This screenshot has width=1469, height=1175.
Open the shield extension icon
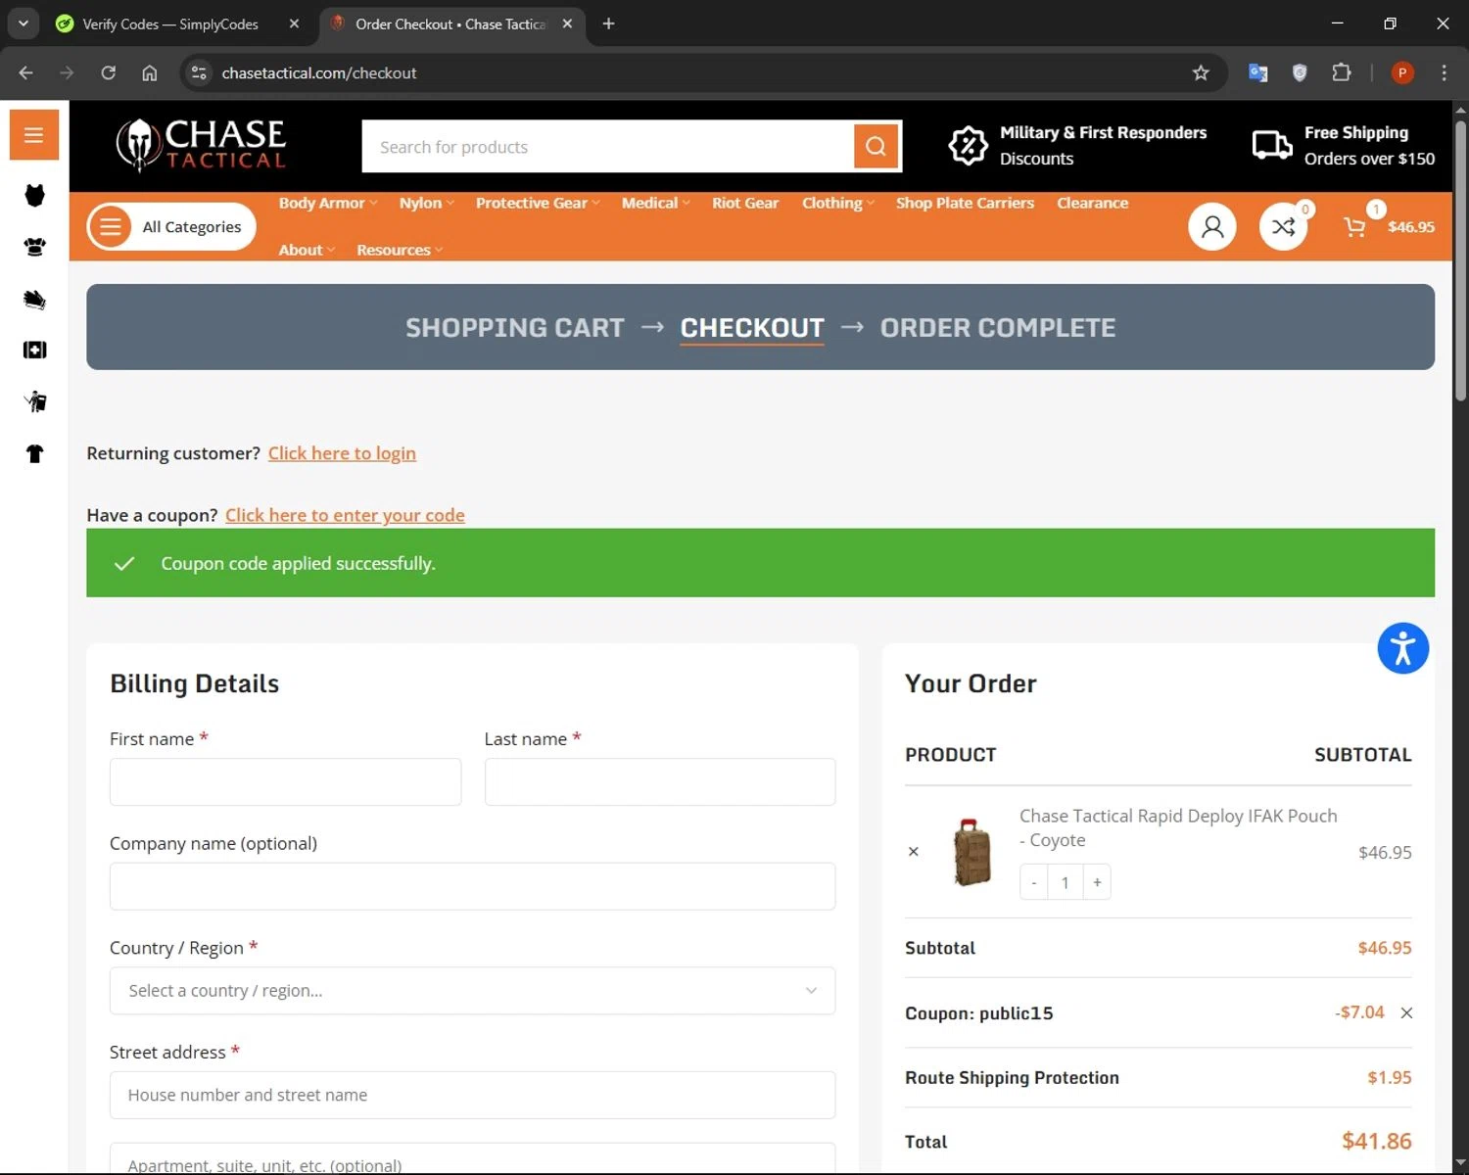1300,72
